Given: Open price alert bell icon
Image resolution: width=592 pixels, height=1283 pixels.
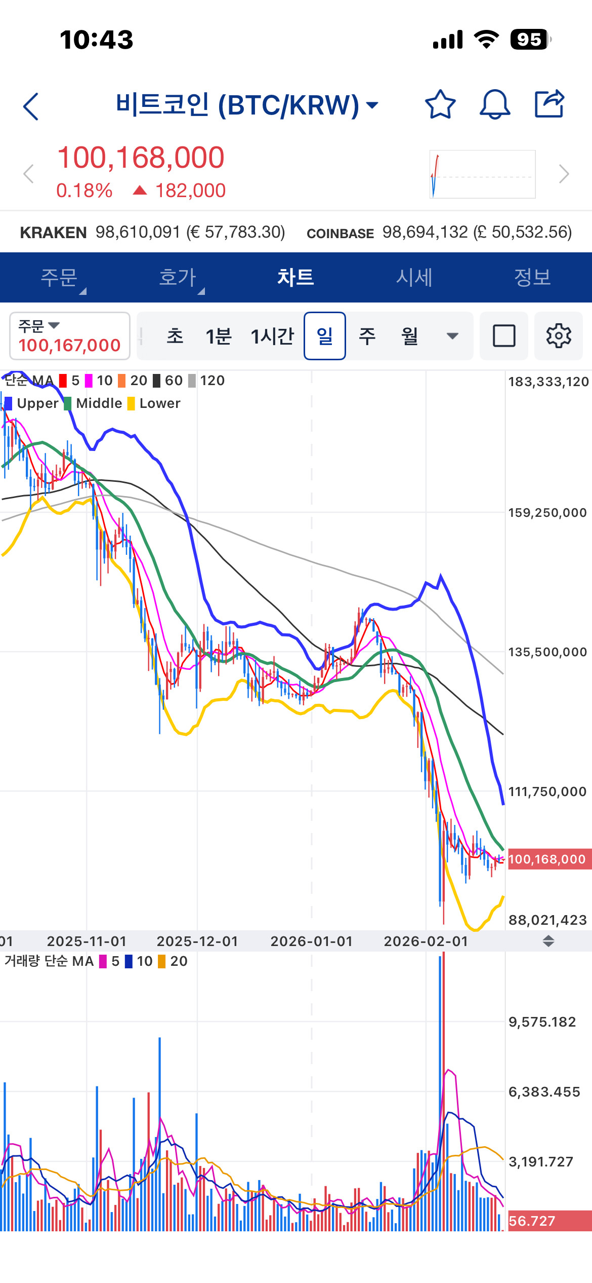Looking at the screenshot, I should [494, 104].
